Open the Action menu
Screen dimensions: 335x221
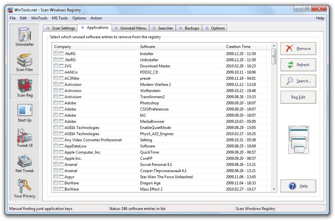click(x=96, y=18)
